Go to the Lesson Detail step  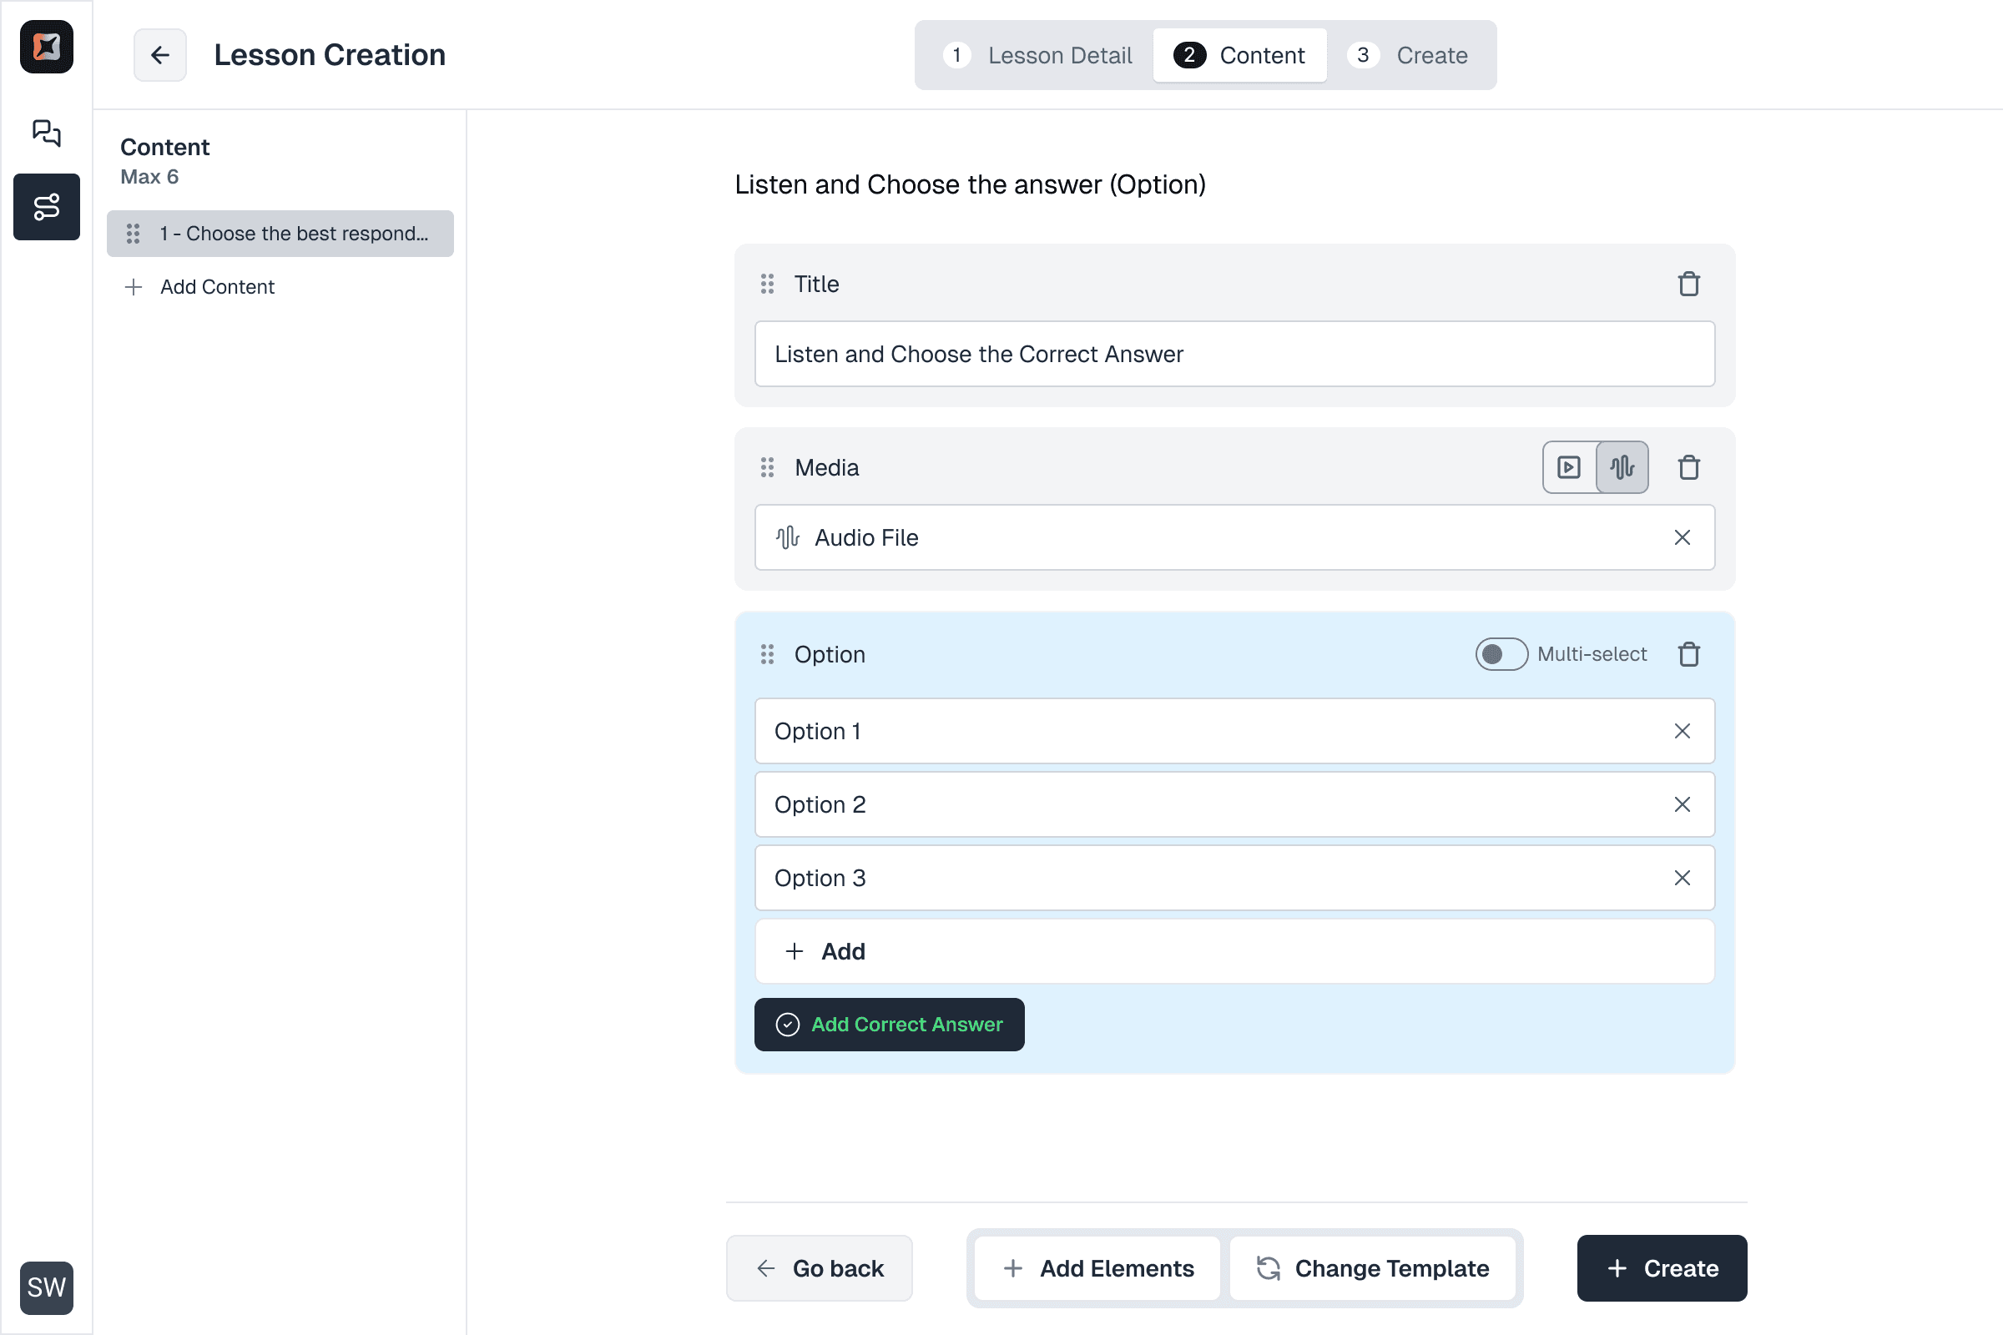[1038, 55]
